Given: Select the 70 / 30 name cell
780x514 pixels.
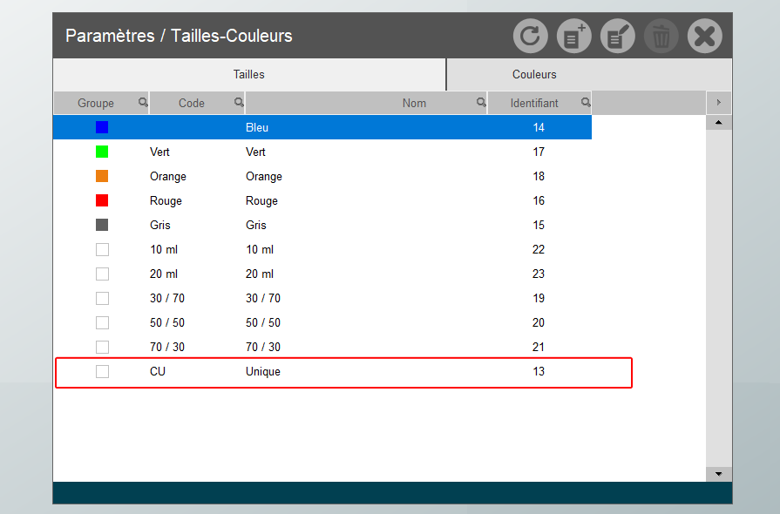Looking at the screenshot, I should click(263, 347).
